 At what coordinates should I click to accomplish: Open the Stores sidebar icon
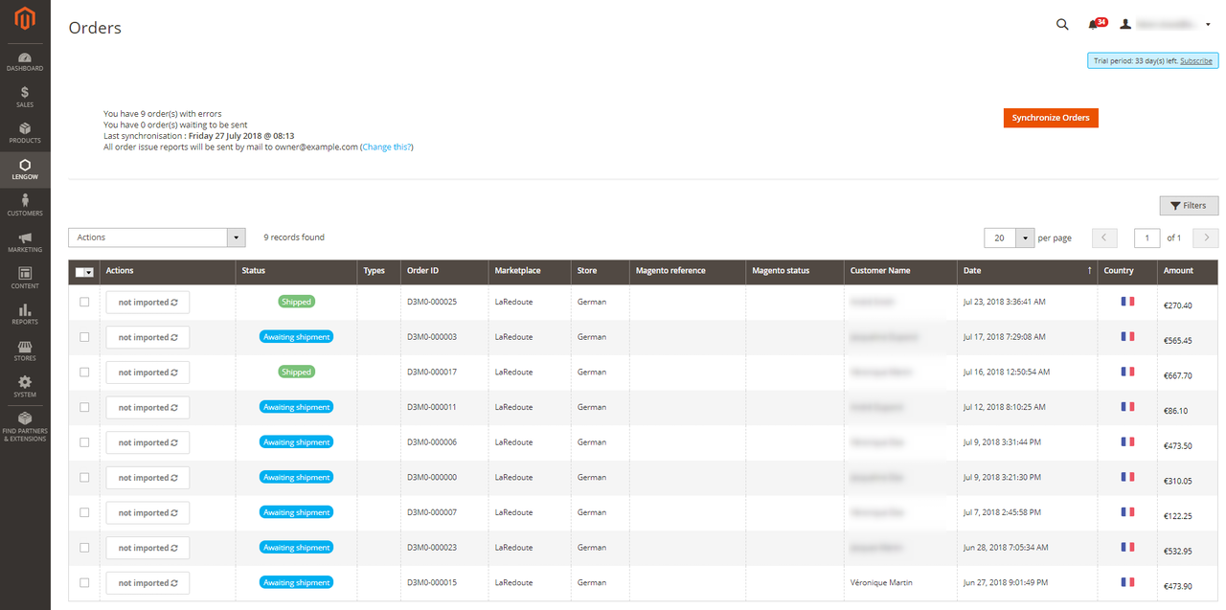(x=25, y=350)
